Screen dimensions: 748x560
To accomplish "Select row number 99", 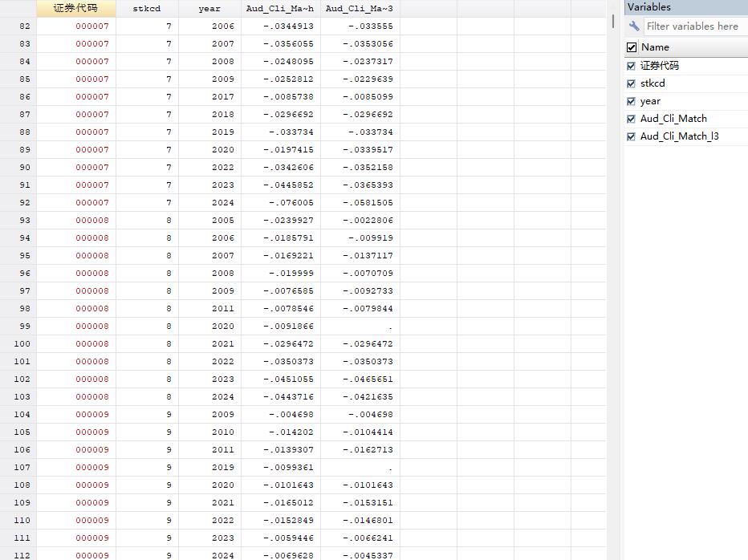I will pos(18,327).
